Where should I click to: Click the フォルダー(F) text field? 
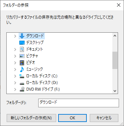pyautogui.click(x=78, y=103)
